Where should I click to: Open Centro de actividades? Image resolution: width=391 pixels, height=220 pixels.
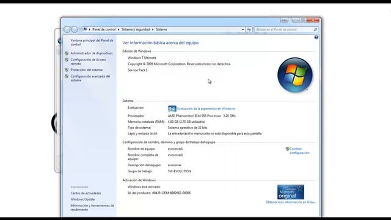coord(86,193)
